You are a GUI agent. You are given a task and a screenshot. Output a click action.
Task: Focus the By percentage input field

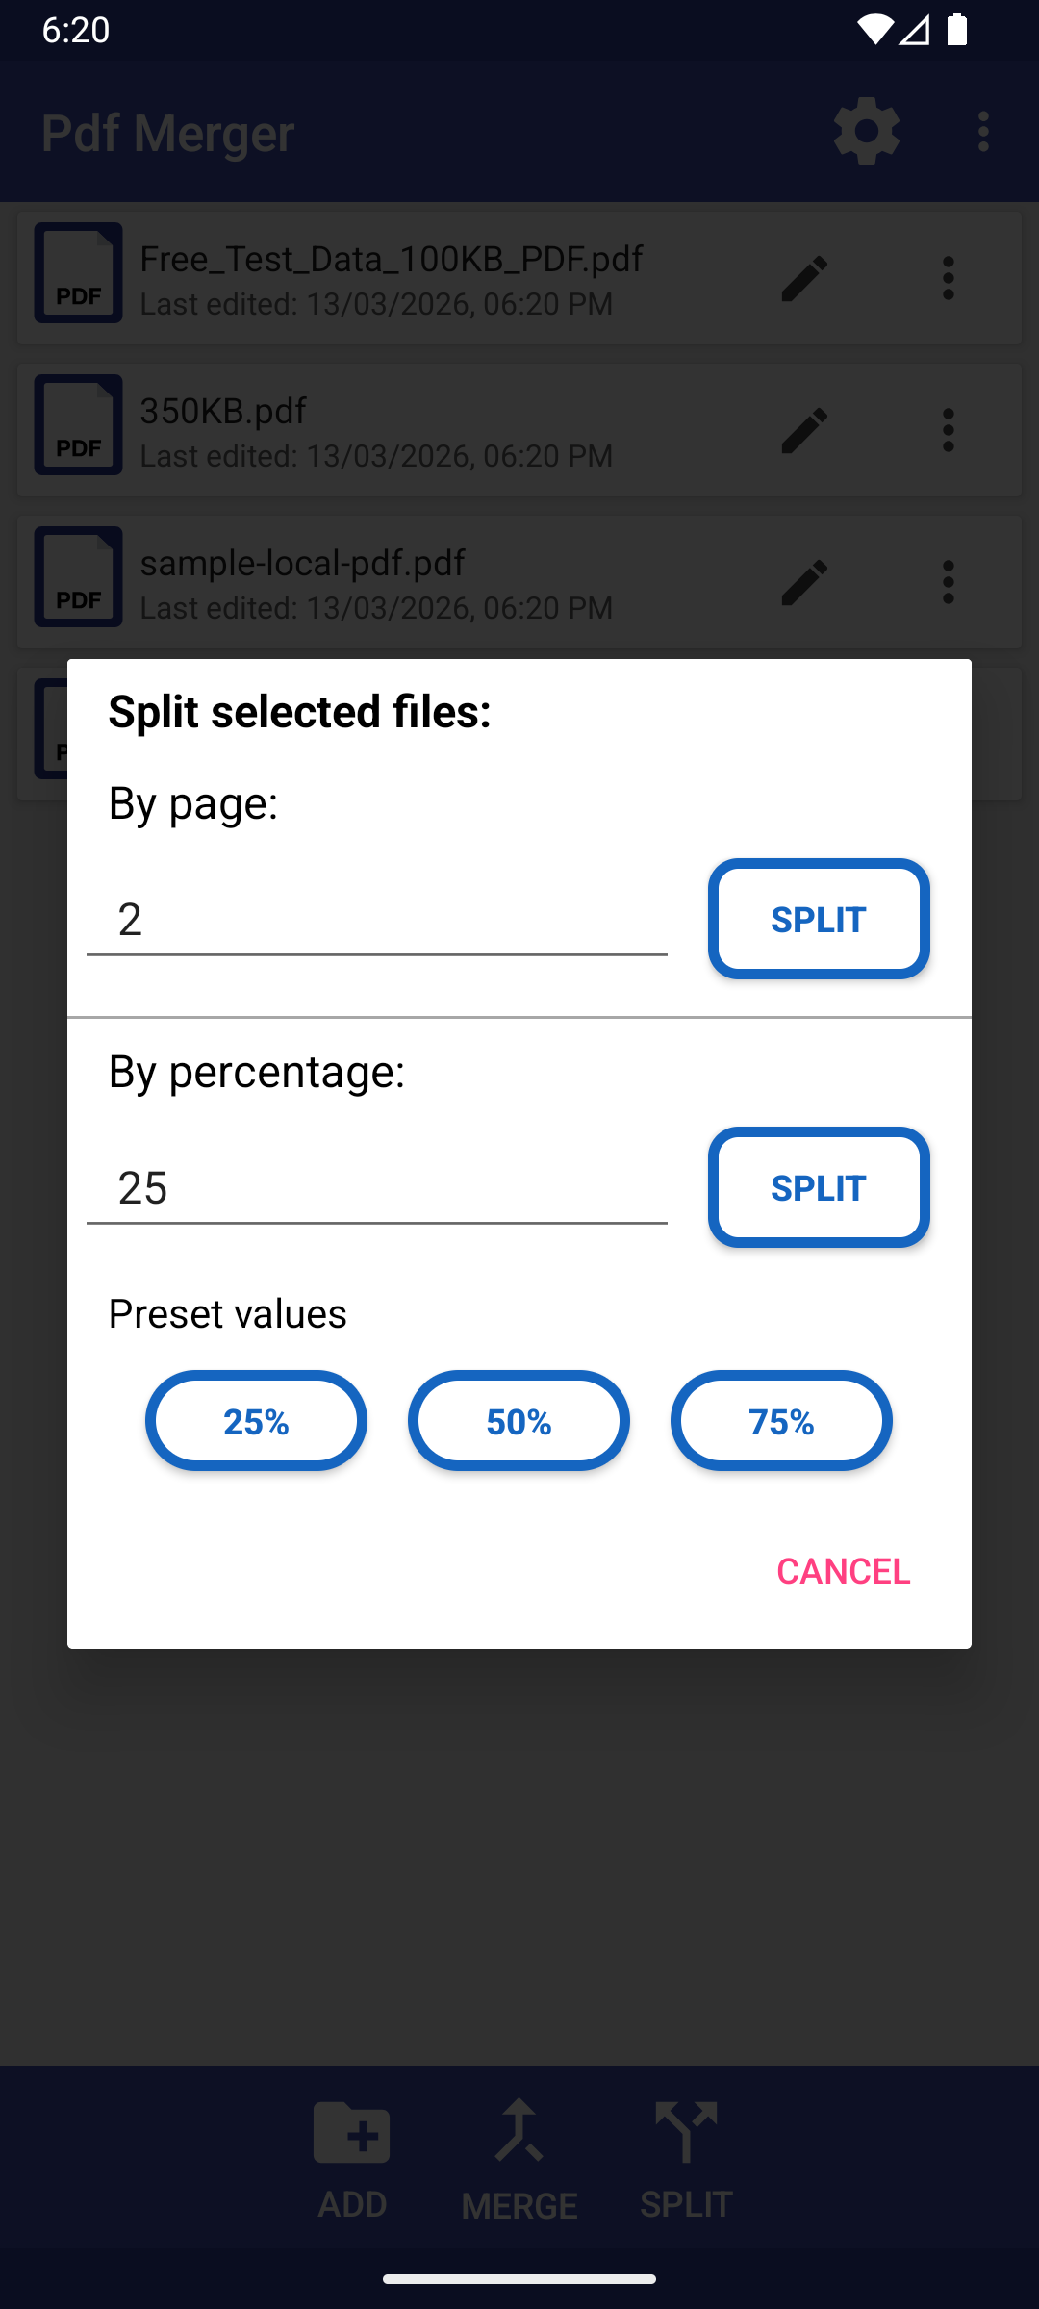[376, 1188]
